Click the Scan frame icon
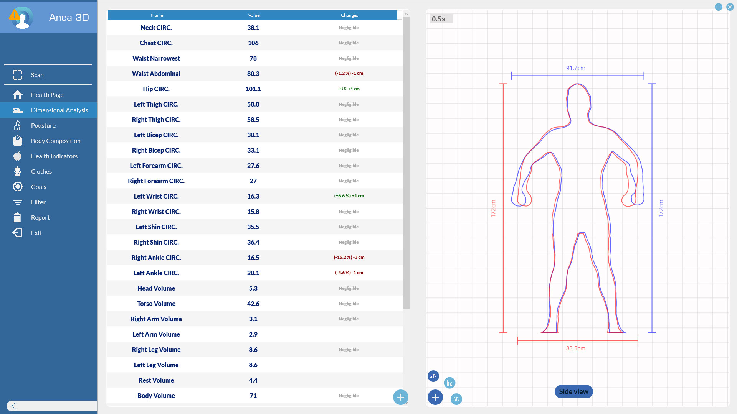737x414 pixels. [17, 75]
